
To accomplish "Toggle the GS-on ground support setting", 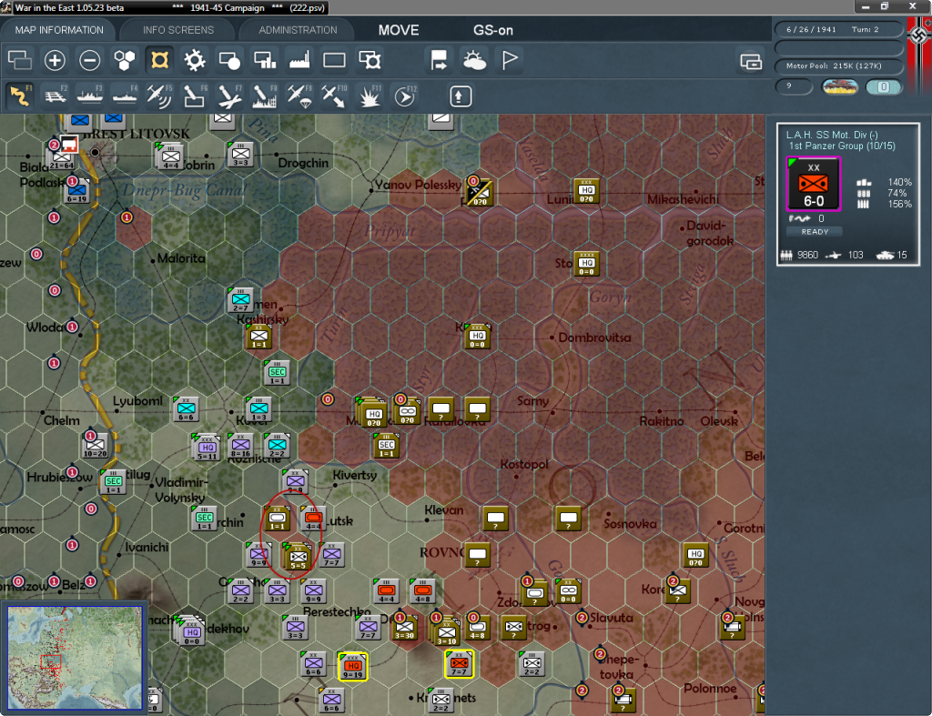I will click(x=492, y=30).
